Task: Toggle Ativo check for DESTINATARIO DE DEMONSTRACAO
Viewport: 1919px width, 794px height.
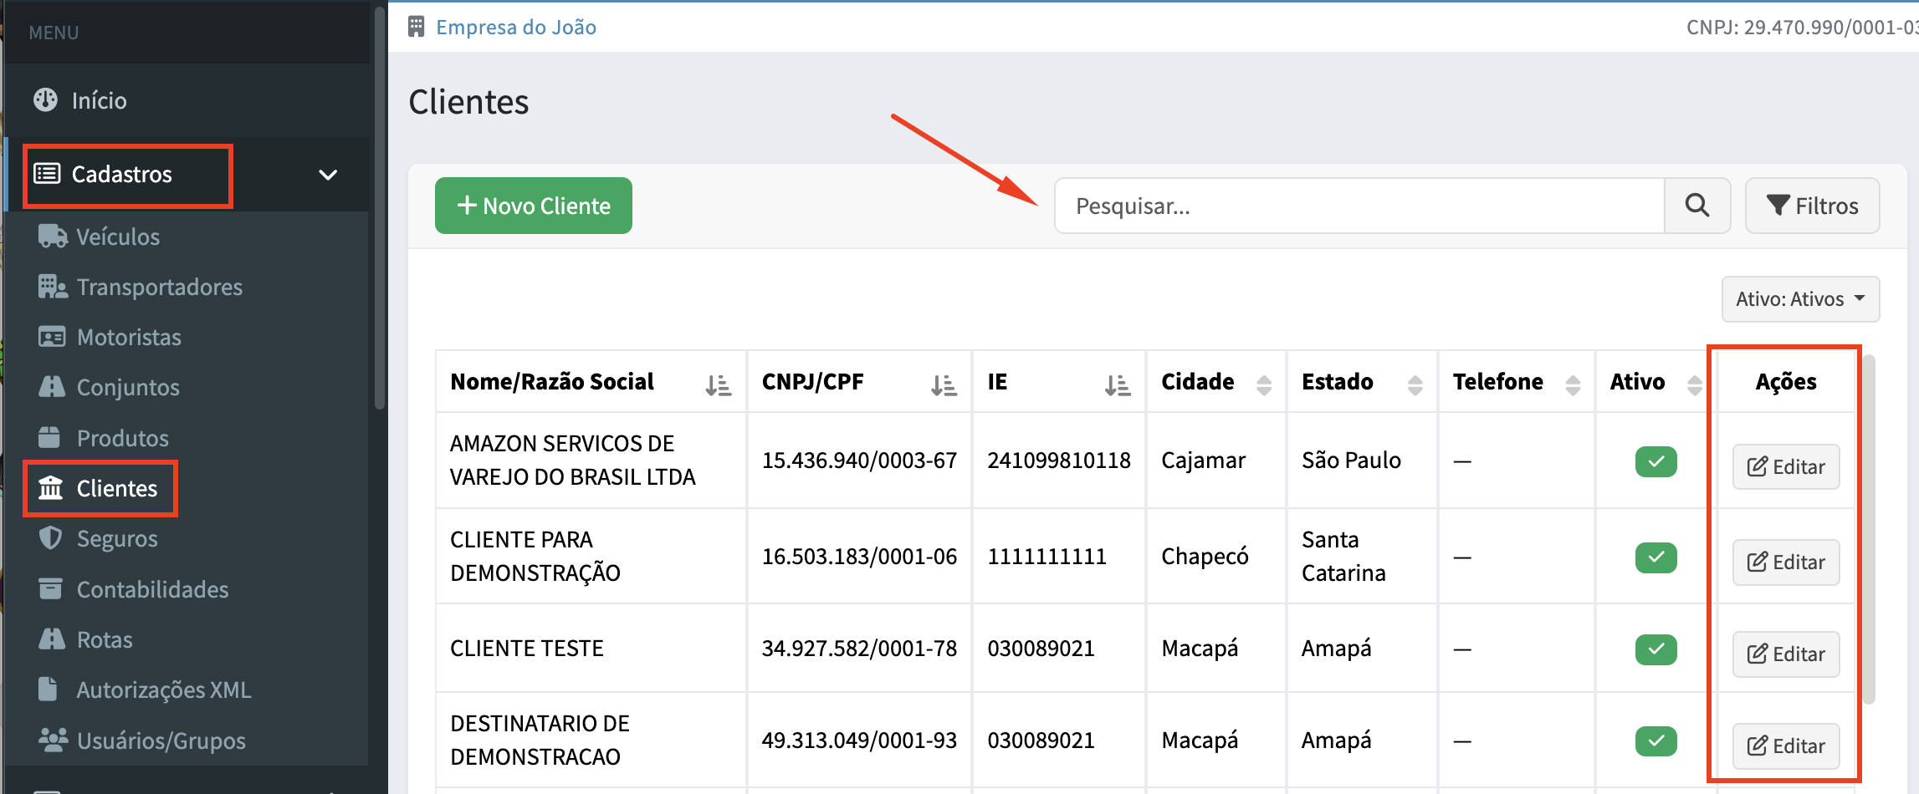Action: (1655, 741)
